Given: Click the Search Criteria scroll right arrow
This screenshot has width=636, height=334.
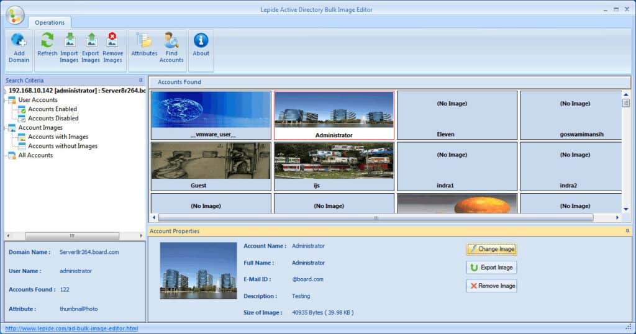Looking at the screenshot, I should (x=141, y=235).
